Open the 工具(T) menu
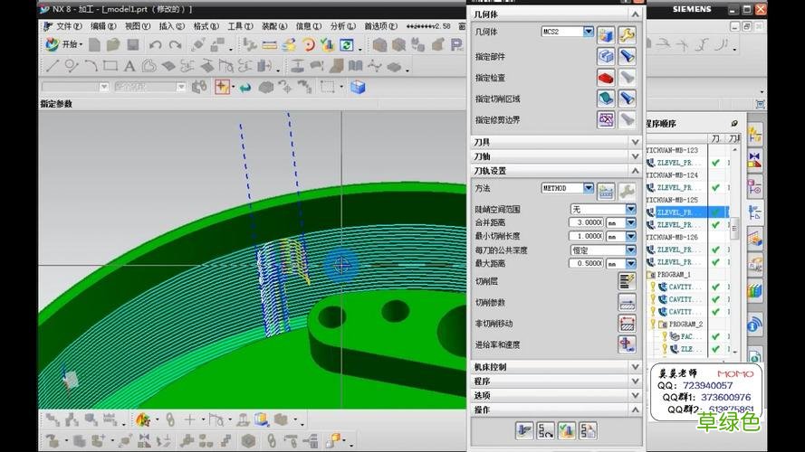 click(x=240, y=26)
